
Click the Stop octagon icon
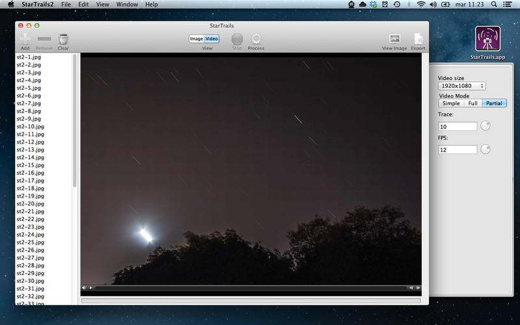point(237,39)
